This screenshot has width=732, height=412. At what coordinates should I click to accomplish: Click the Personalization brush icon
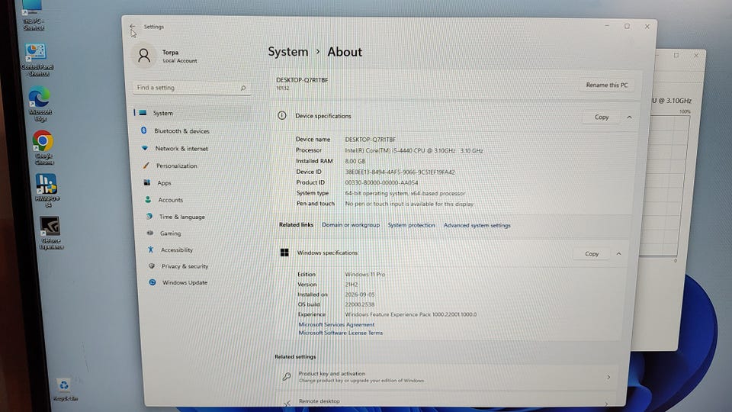146,166
